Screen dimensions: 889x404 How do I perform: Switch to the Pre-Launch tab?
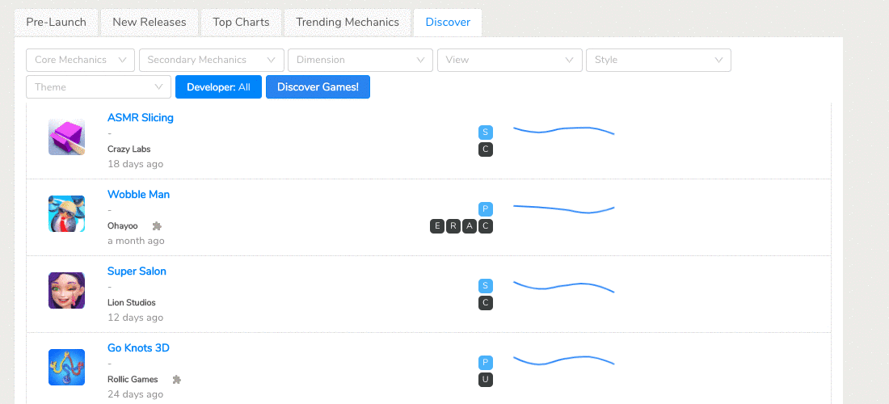tap(56, 23)
